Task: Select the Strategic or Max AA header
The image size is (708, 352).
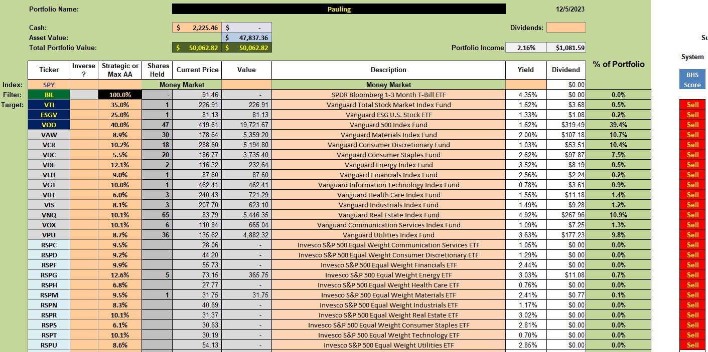Action: click(x=120, y=70)
